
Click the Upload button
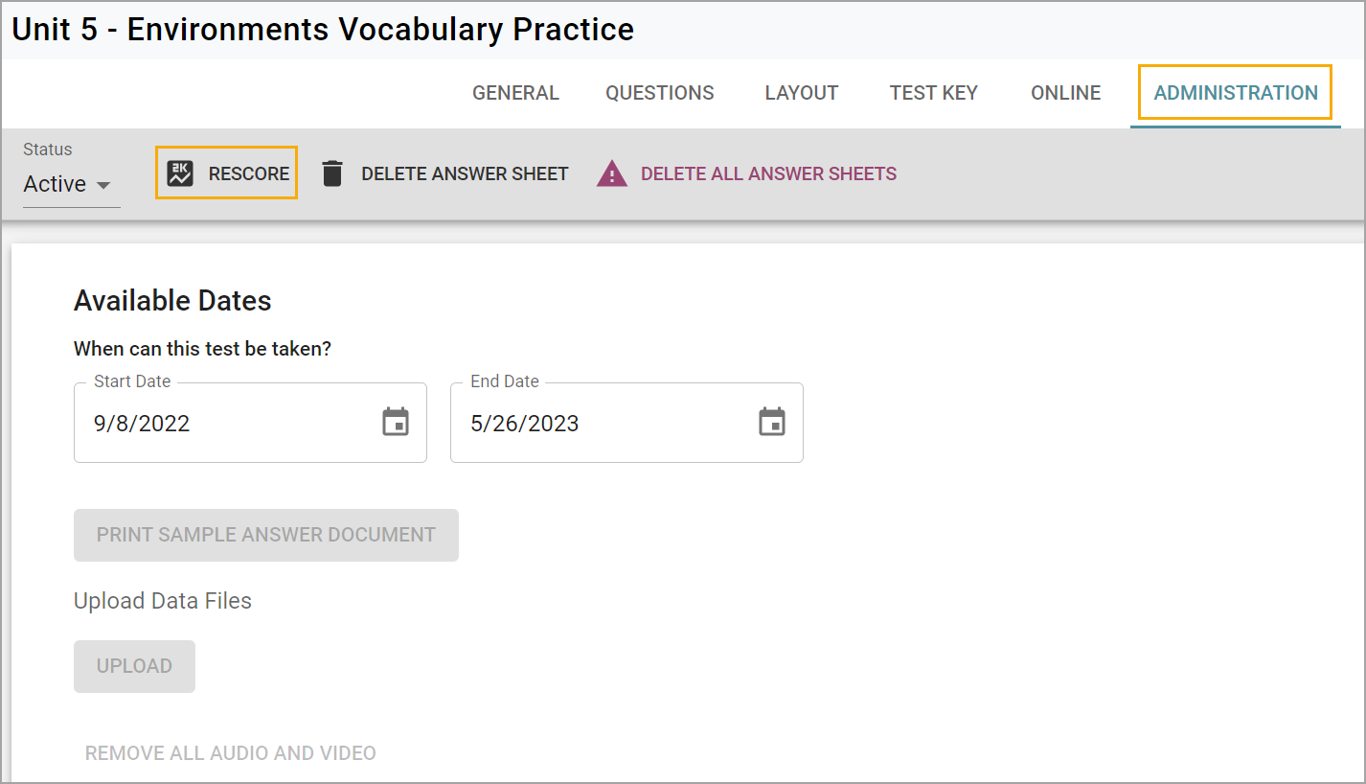point(134,666)
